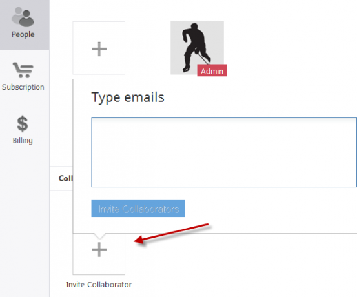Select the People label in the sidebar
Screen dimensions: 357x297
coord(23,34)
